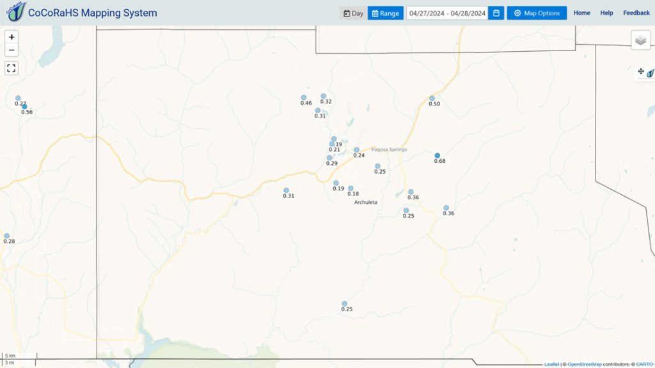The width and height of the screenshot is (655, 368).
Task: Open the calendar date picker icon
Action: point(496,13)
